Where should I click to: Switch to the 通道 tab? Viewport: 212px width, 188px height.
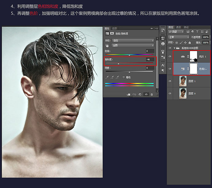point(178,27)
